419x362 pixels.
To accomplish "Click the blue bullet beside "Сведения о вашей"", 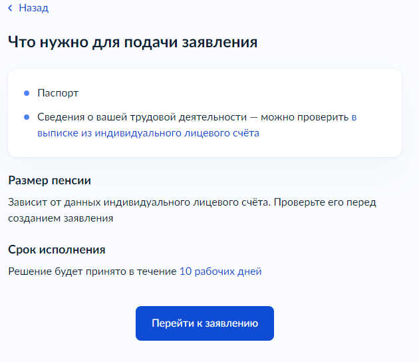I will (27, 117).
